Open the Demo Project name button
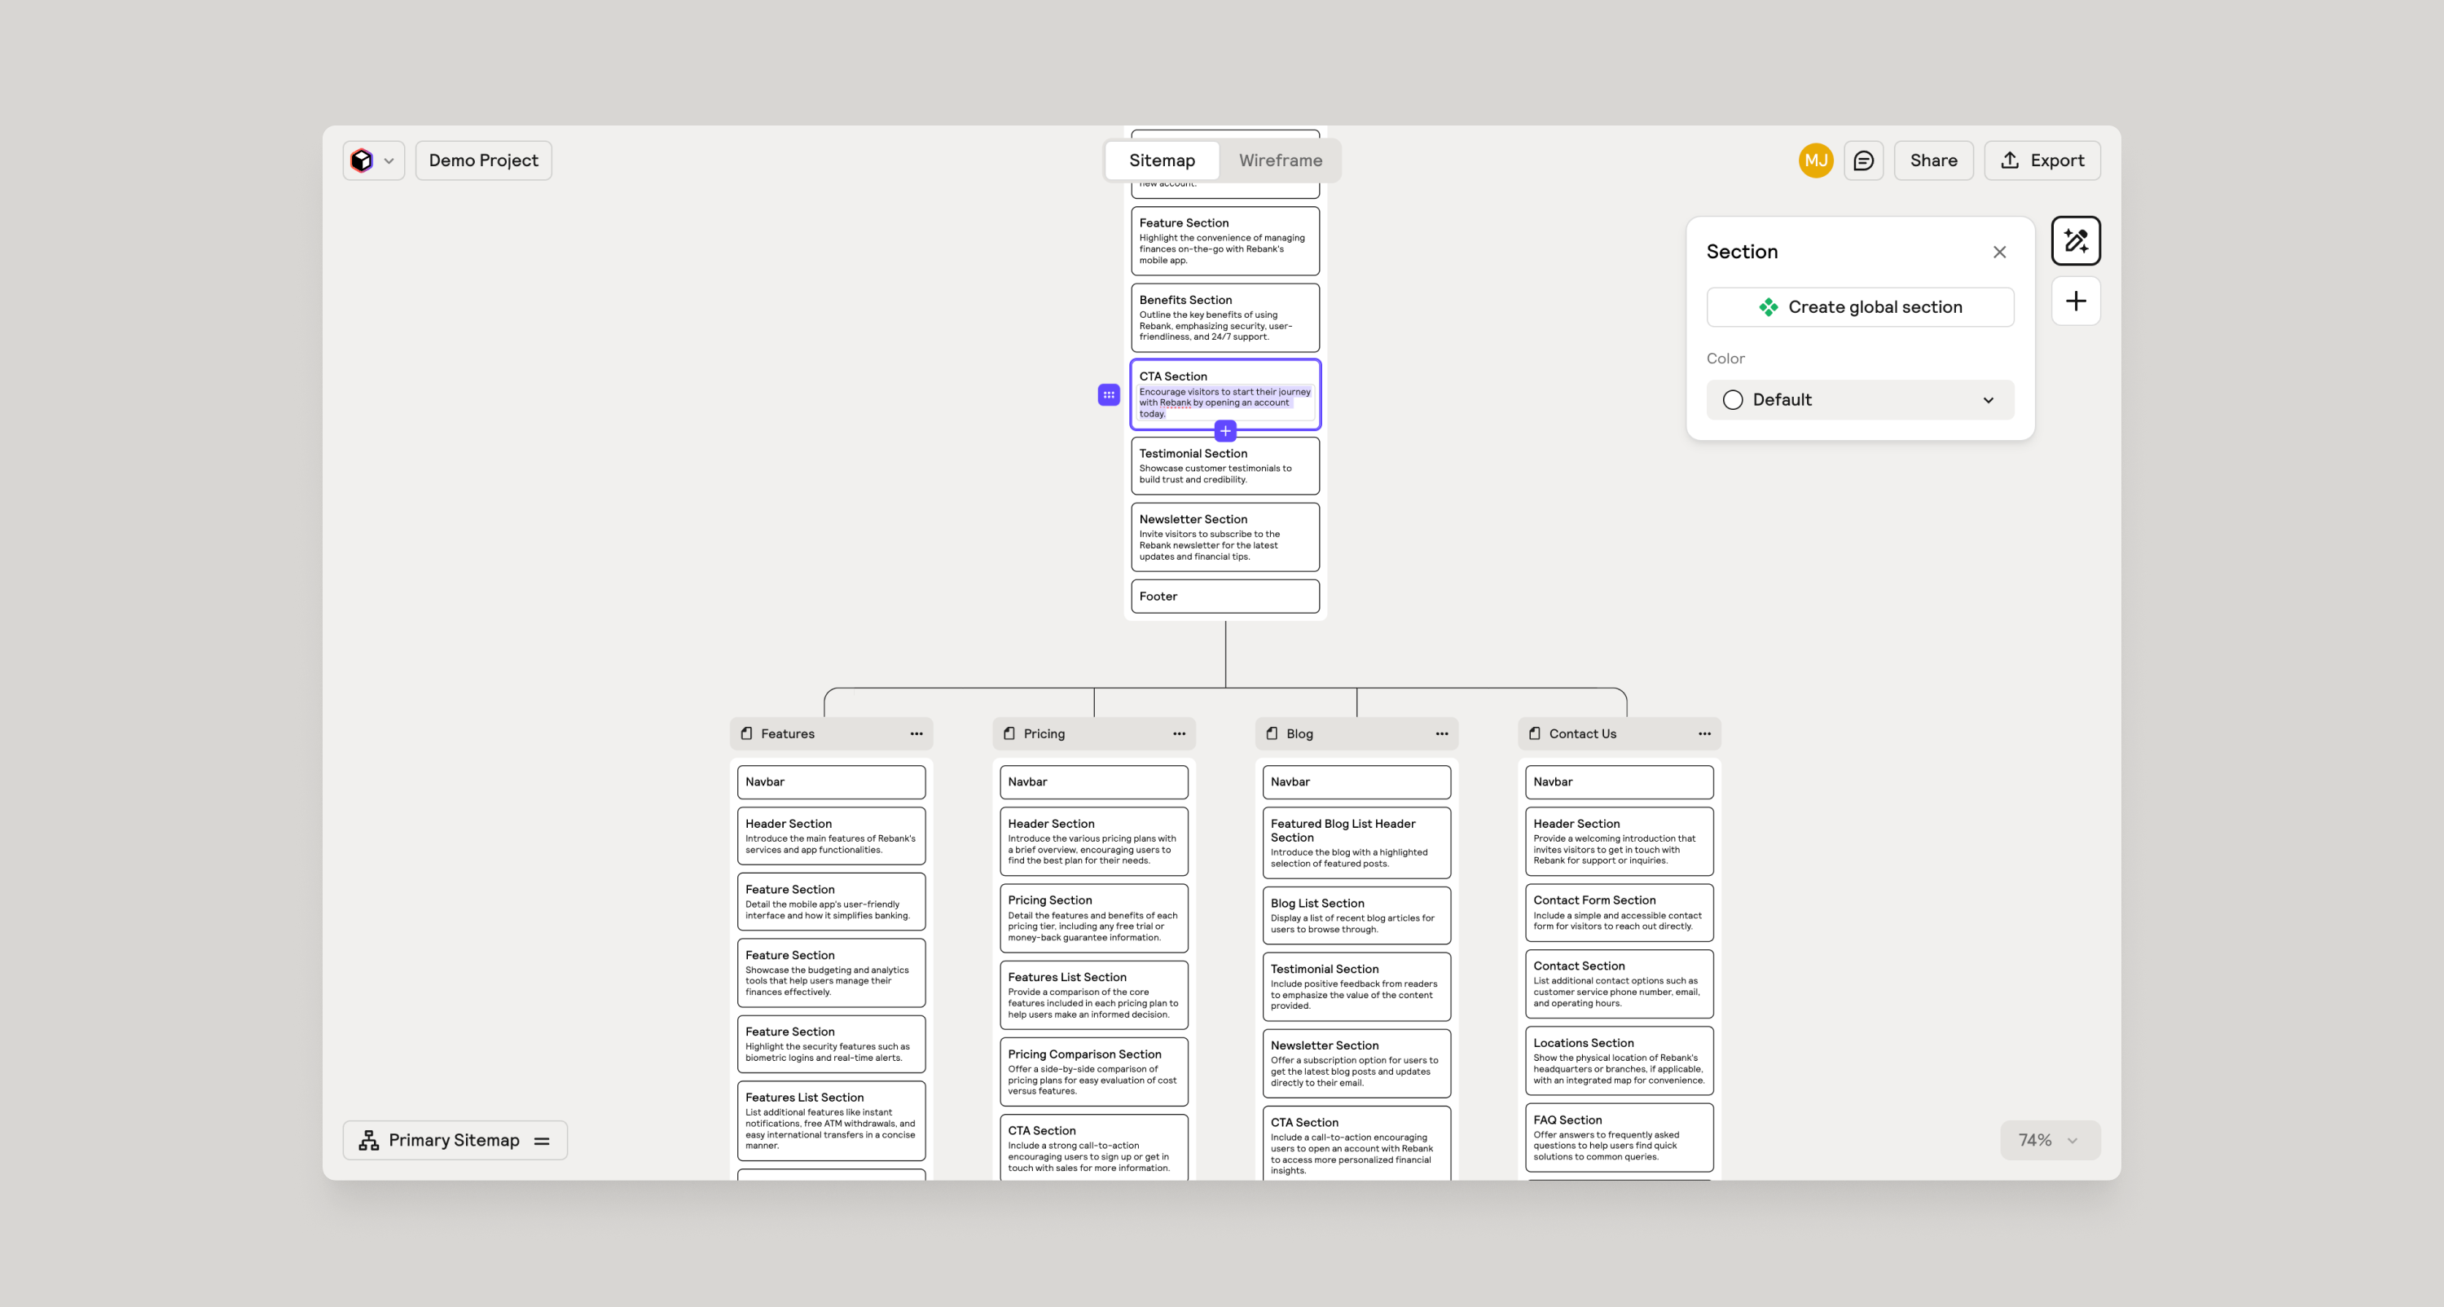 [483, 161]
